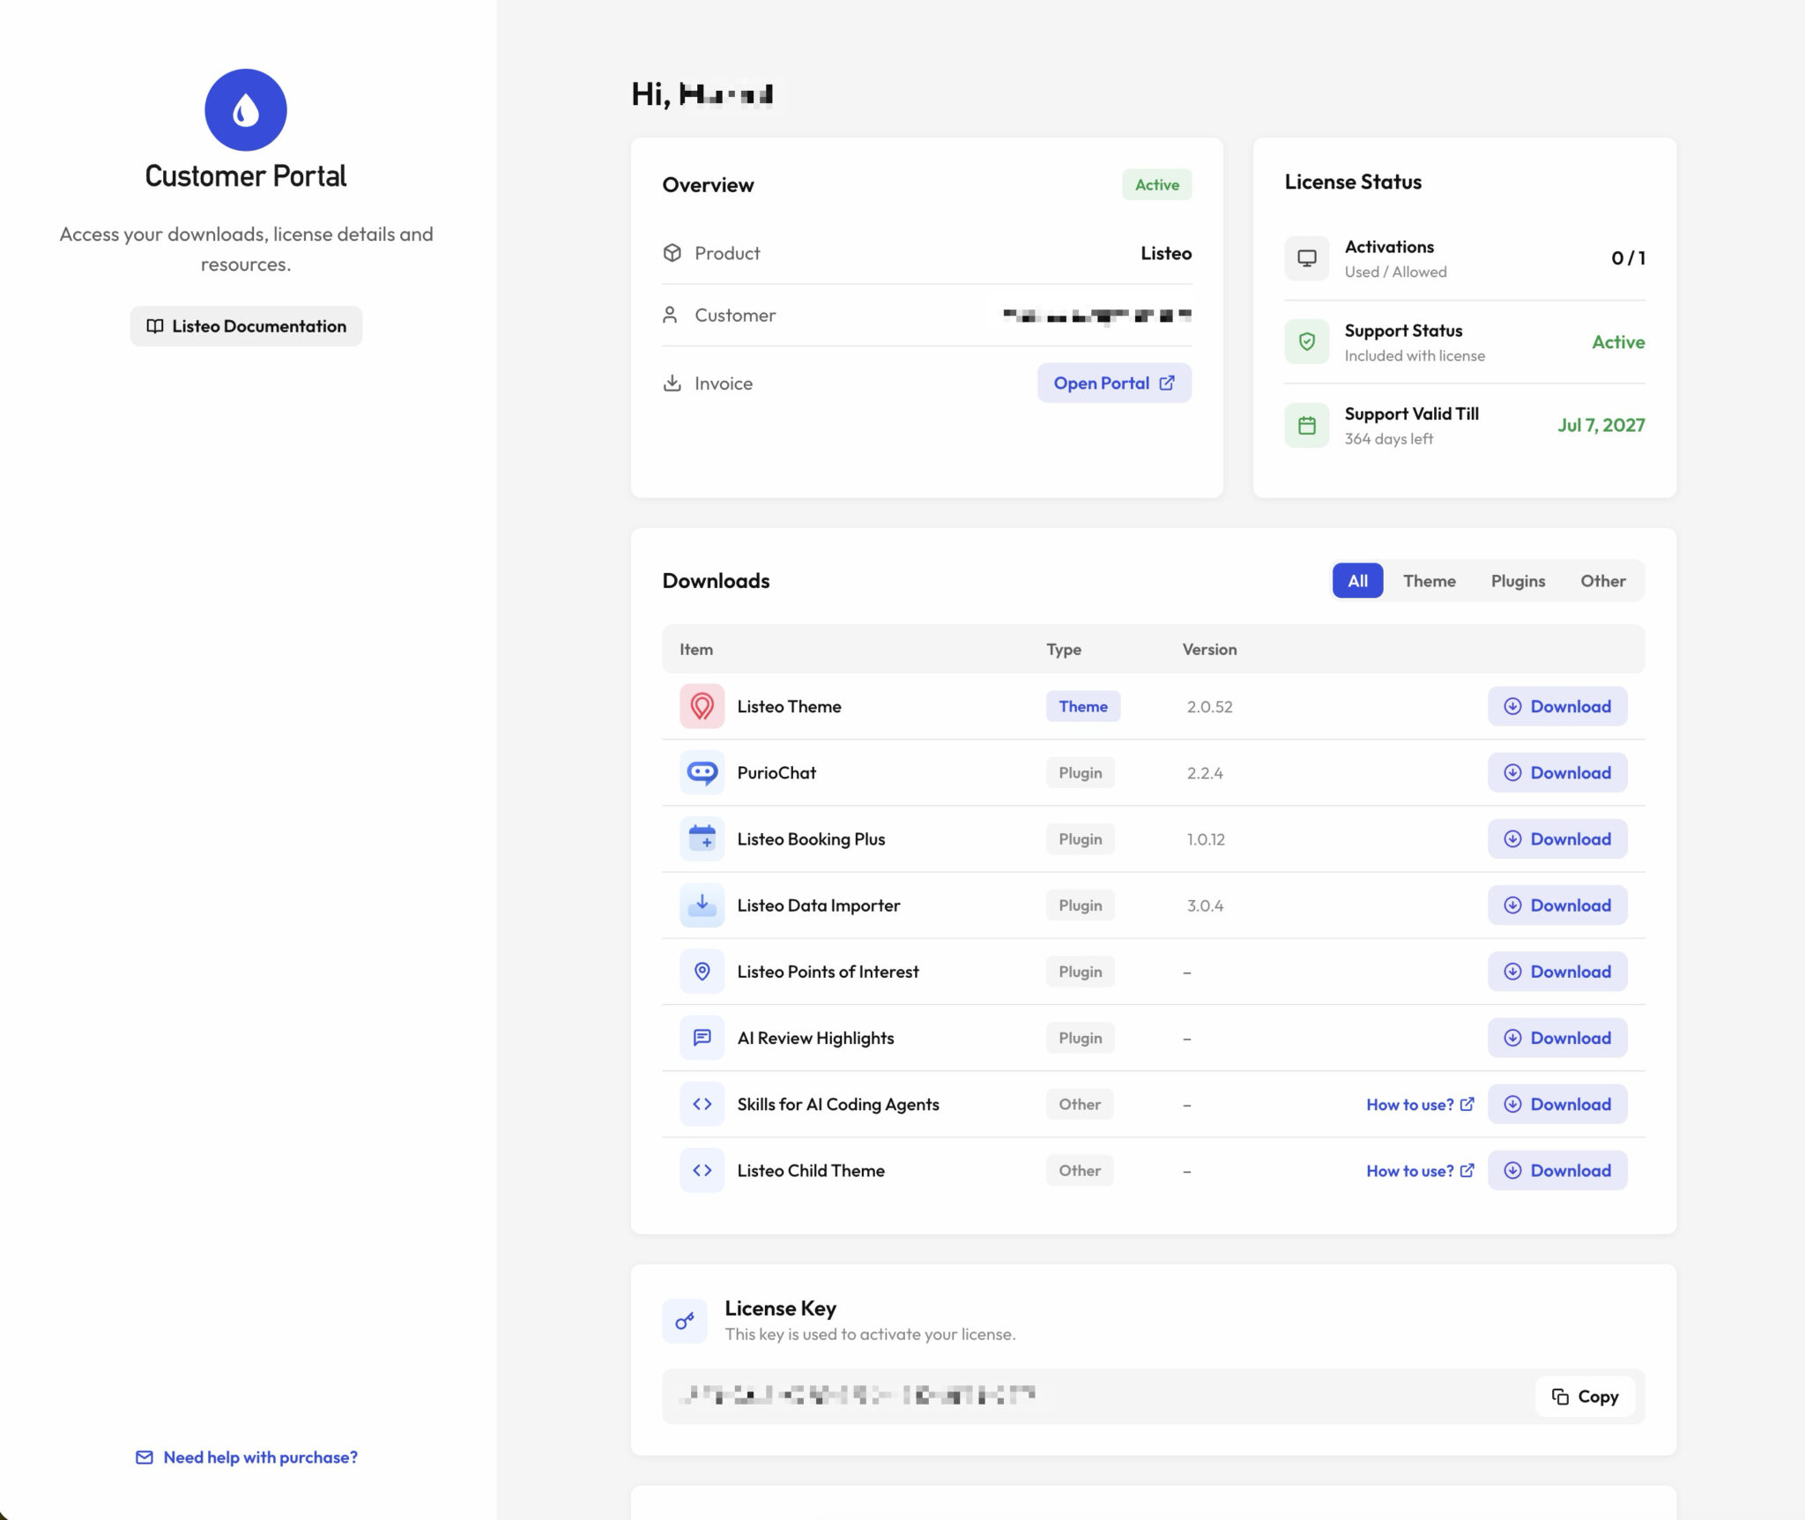
Task: Switch to the Other downloads tab
Action: [1602, 581]
